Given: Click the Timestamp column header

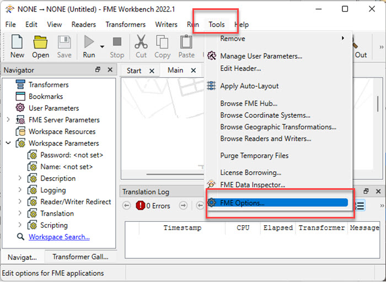Looking at the screenshot, I should (x=182, y=228).
